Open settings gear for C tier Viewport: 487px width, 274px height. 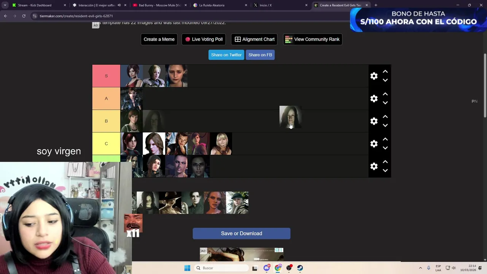[x=374, y=144]
